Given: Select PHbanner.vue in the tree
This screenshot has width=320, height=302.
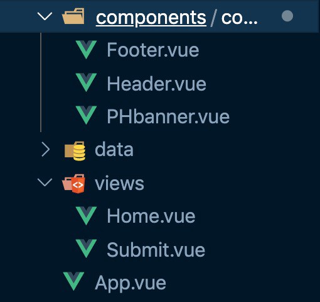Looking at the screenshot, I should 168,116.
